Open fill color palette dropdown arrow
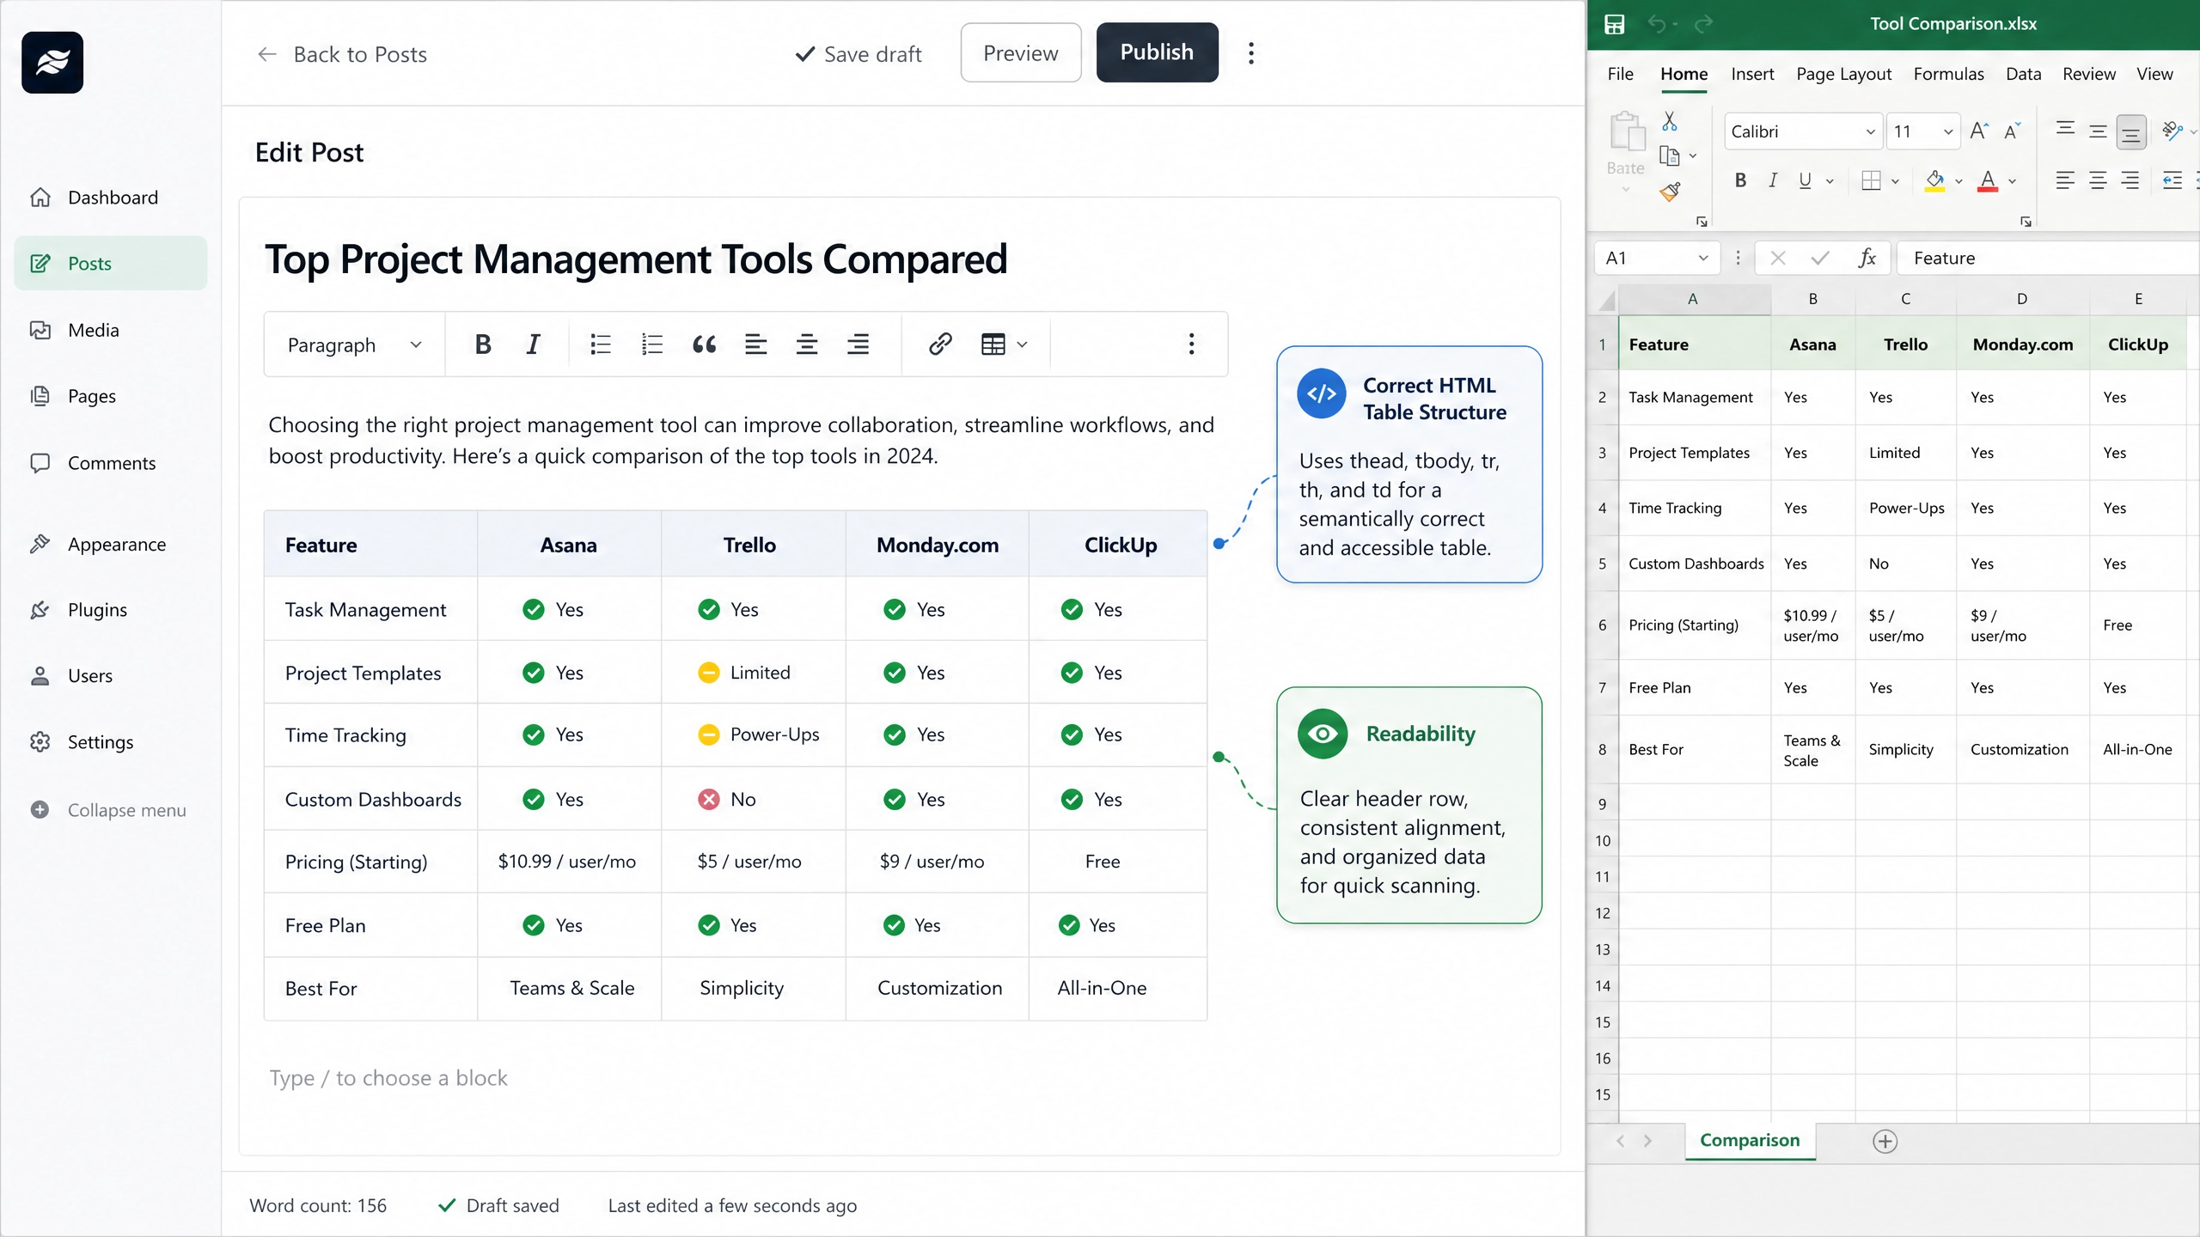 point(1959,181)
